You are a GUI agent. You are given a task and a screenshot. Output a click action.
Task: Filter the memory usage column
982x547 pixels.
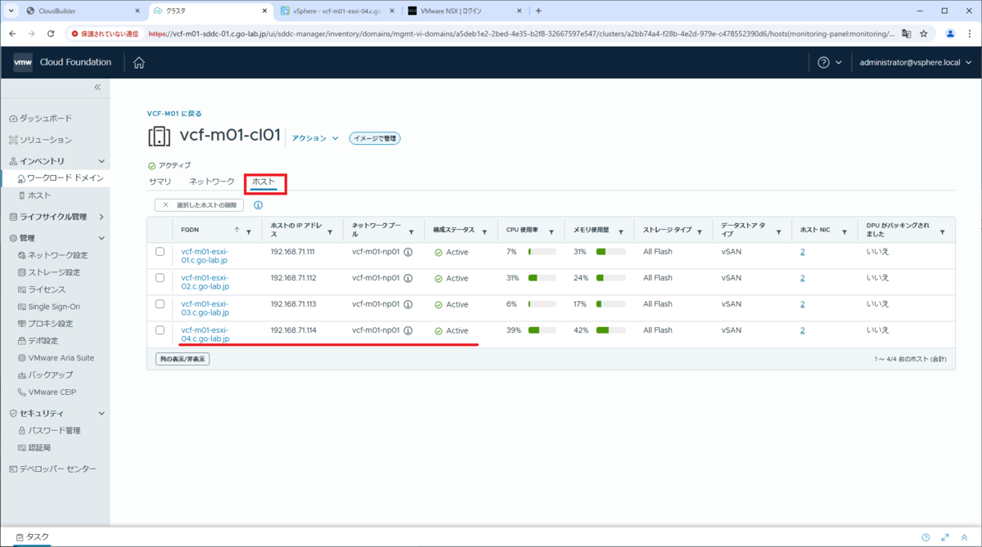[621, 232]
